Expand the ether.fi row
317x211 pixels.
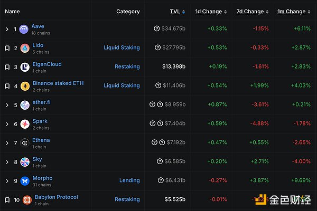[x=7, y=105]
